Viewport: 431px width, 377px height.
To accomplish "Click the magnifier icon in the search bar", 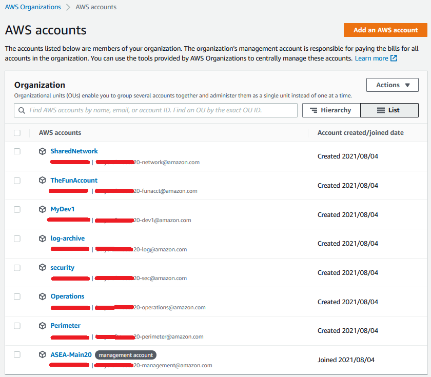I will tap(21, 110).
